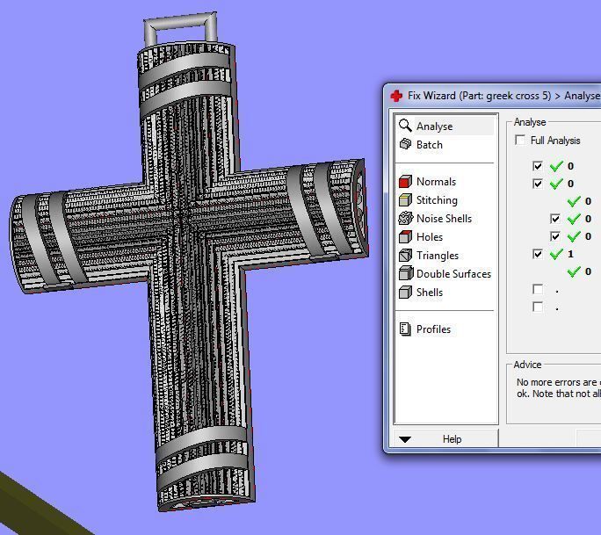
Task: Select the Profiles label in list
Action: [x=433, y=329]
